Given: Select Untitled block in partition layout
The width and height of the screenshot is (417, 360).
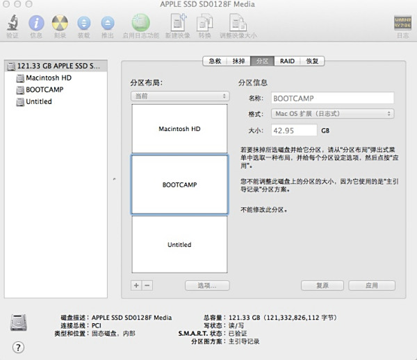Looking at the screenshot, I should [x=179, y=245].
